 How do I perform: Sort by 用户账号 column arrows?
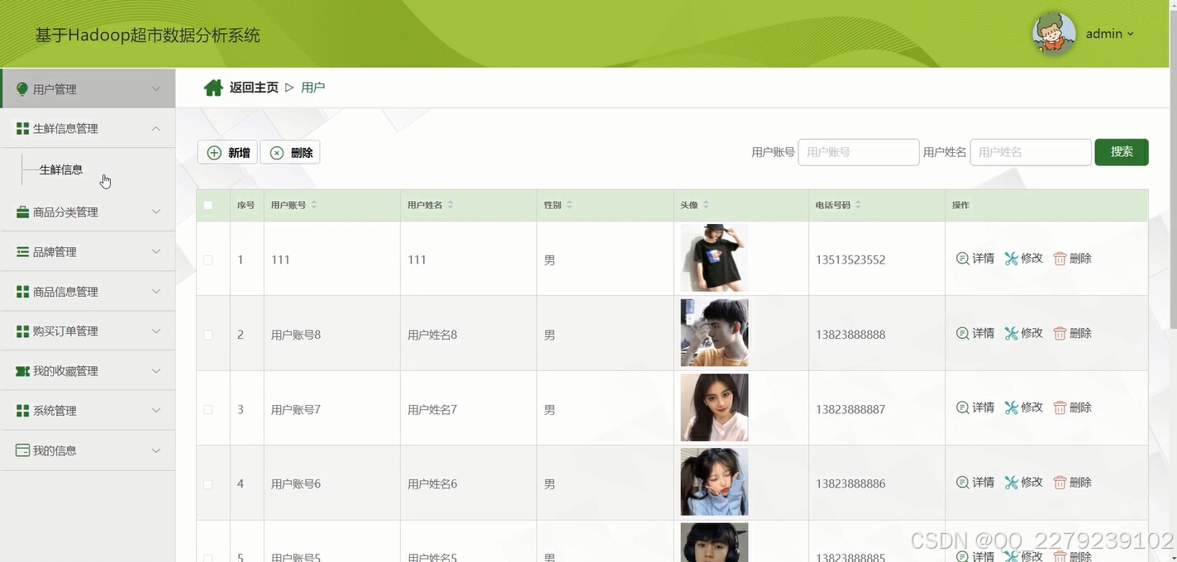pyautogui.click(x=314, y=205)
